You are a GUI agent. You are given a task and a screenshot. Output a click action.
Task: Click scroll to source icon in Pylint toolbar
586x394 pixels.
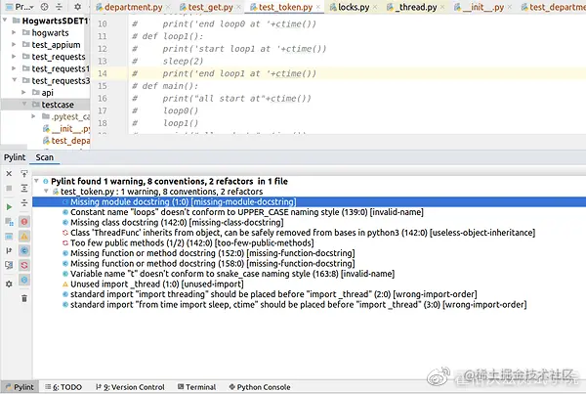[24, 174]
